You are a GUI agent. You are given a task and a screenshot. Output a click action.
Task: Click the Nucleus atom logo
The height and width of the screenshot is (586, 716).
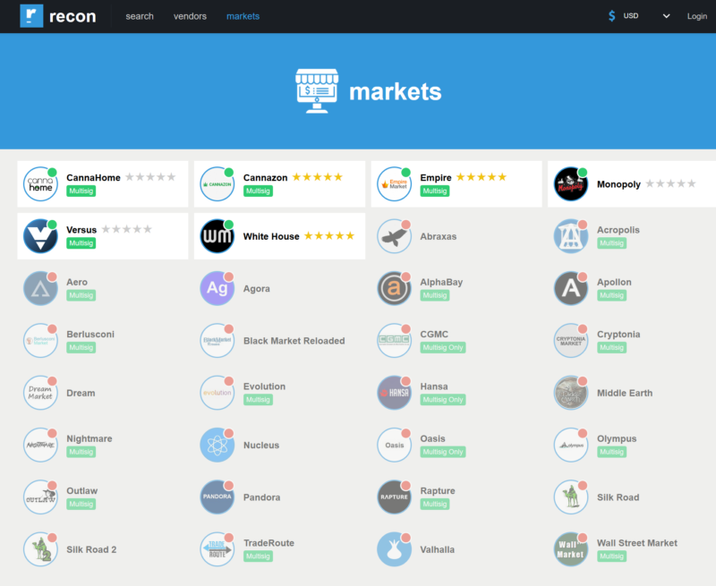tap(217, 445)
